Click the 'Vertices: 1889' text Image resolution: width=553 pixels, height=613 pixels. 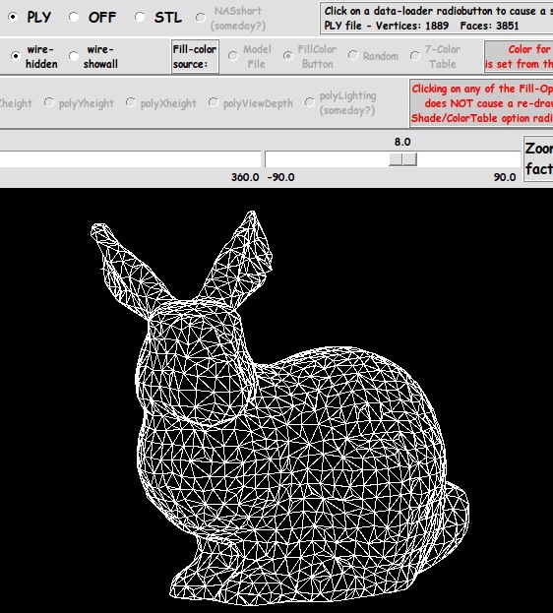coord(412,26)
